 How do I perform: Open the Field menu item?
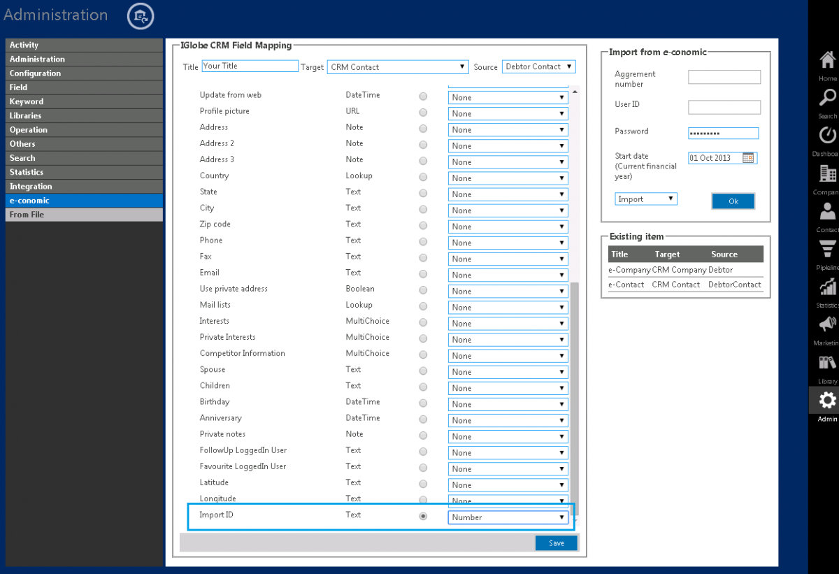(x=84, y=87)
